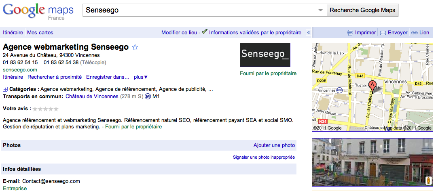Screen dimensions: 438x191
Task: Click phone number 01 83 62 54 15
Action: pyautogui.click(x=20, y=63)
